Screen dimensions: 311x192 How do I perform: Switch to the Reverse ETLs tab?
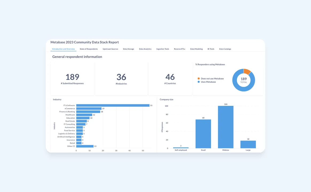180,49
